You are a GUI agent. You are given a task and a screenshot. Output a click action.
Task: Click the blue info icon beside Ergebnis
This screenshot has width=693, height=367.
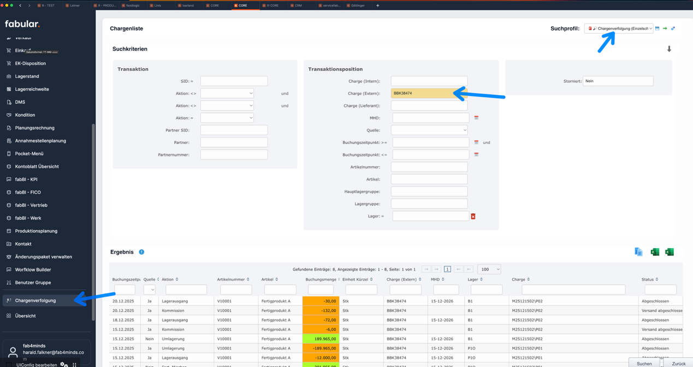click(x=141, y=252)
